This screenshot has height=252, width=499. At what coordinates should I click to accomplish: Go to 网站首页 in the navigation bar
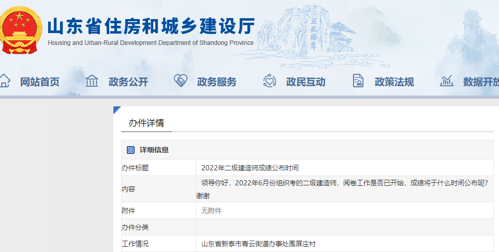[40, 82]
